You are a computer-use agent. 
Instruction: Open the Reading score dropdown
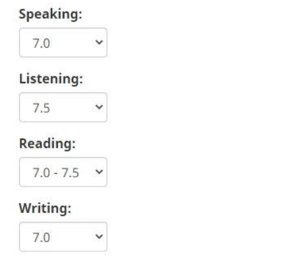63,172
